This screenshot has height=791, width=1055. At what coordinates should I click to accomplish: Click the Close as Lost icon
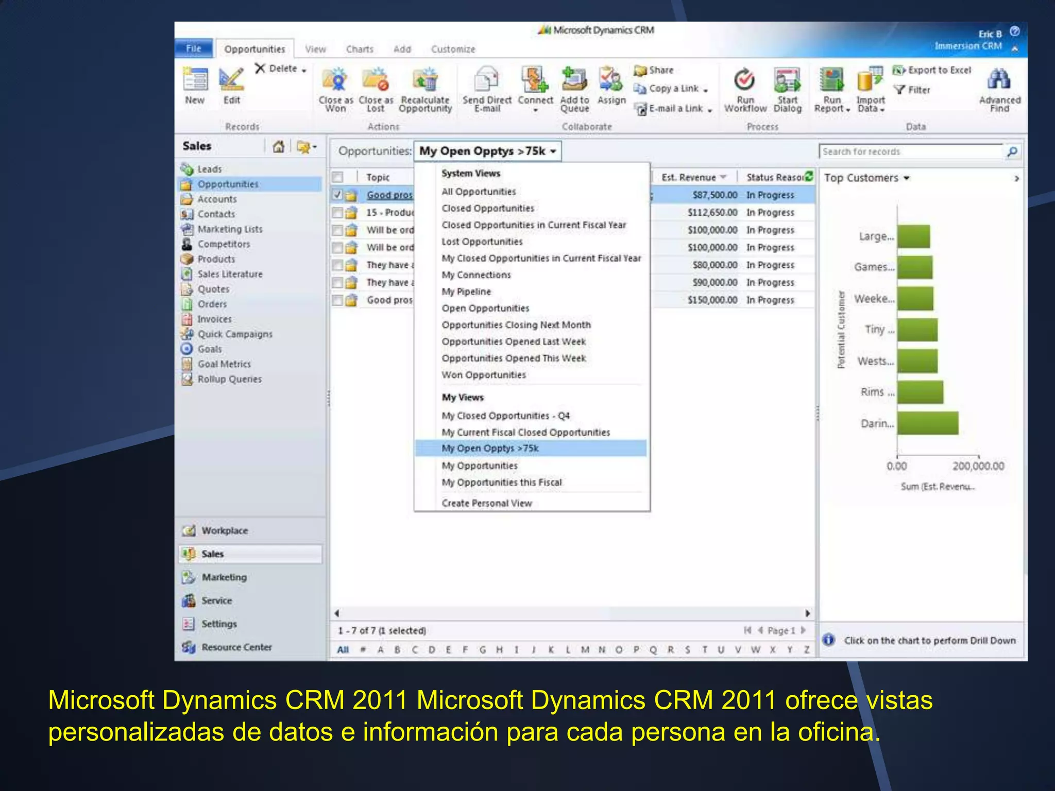(376, 79)
